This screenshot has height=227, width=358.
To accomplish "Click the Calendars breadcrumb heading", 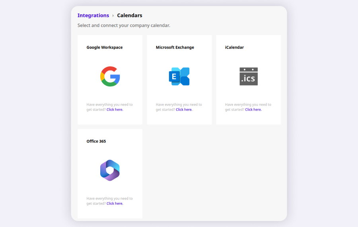I will pyautogui.click(x=130, y=15).
